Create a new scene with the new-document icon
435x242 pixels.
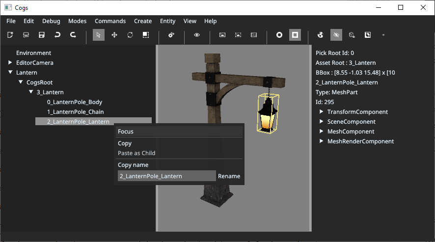coord(10,35)
